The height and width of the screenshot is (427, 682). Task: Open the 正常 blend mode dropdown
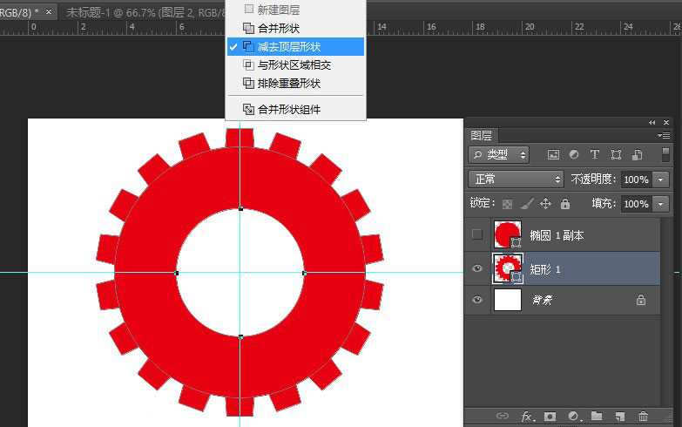517,179
